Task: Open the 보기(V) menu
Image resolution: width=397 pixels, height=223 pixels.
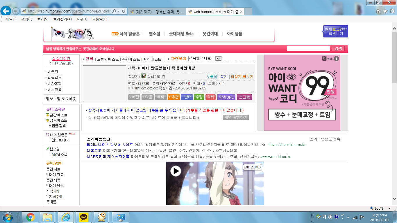Action: point(43,19)
